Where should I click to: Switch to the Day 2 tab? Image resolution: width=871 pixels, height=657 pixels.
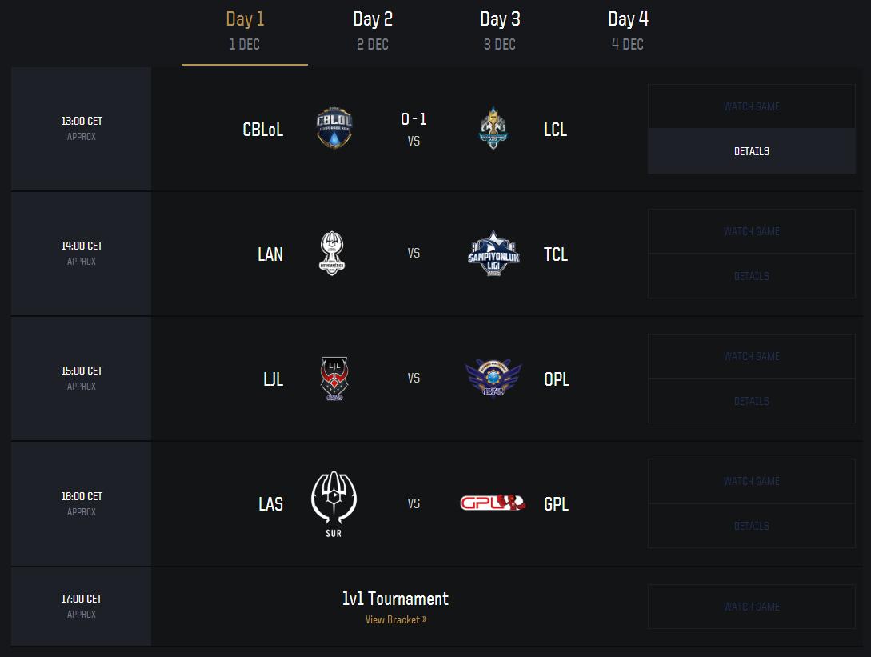pos(373,30)
